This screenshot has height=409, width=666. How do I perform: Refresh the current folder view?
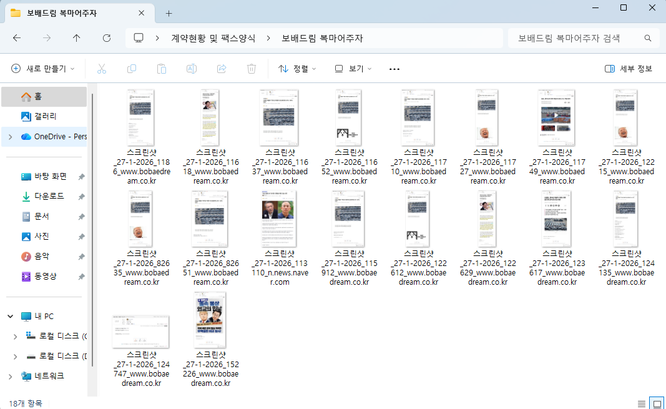pyautogui.click(x=107, y=38)
